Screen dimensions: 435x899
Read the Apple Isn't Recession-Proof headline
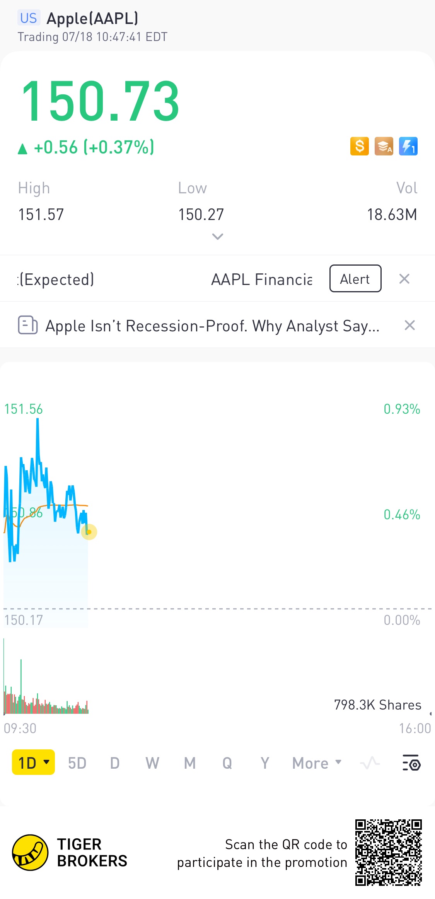pos(212,326)
